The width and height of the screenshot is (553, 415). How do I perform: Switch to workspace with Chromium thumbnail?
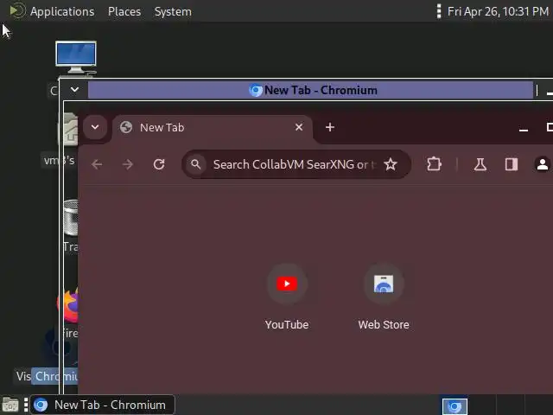(454, 405)
